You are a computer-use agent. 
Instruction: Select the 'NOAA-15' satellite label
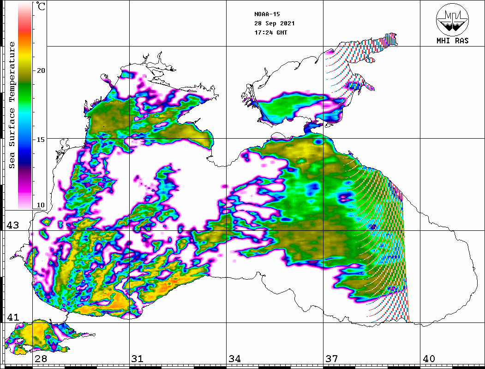267,14
